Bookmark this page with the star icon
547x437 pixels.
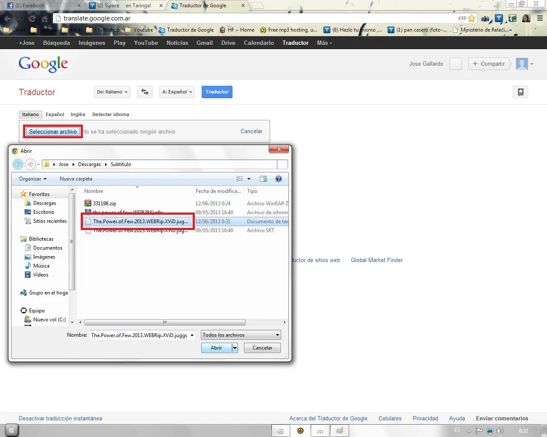[471, 18]
